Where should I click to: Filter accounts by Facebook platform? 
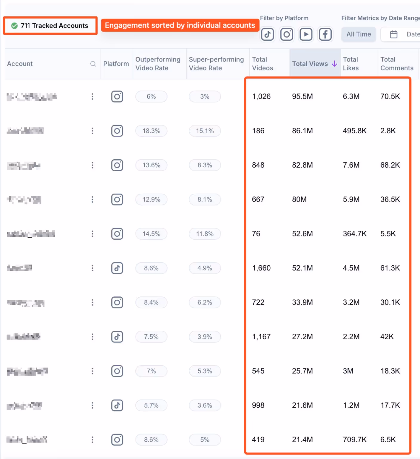[x=325, y=34]
